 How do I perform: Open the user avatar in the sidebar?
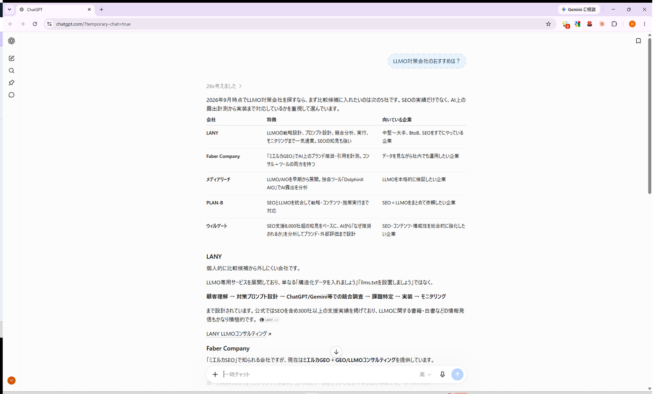pyautogui.click(x=11, y=380)
